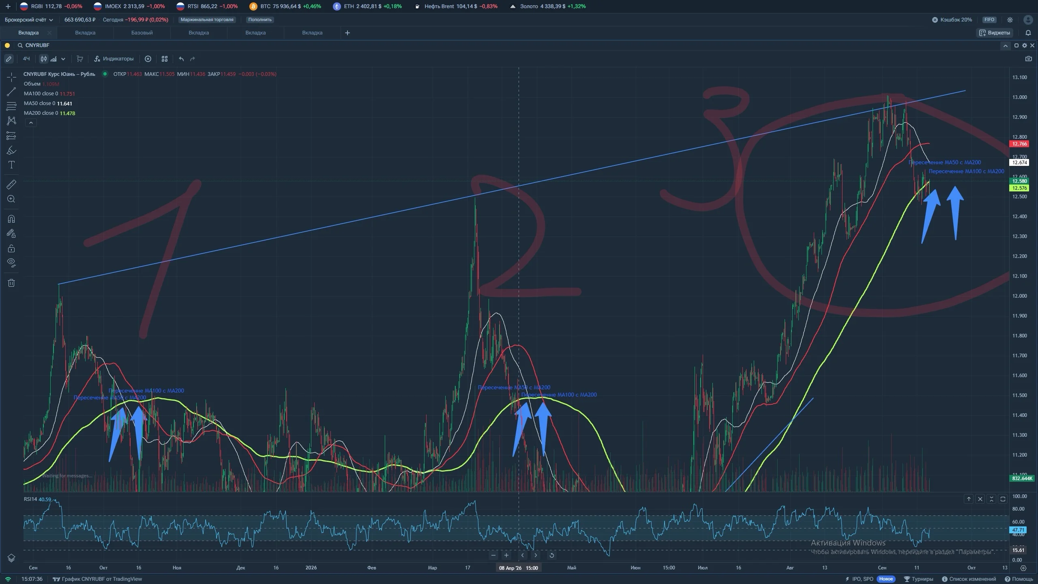
Task: Select the brush drawing tool
Action: click(11, 150)
